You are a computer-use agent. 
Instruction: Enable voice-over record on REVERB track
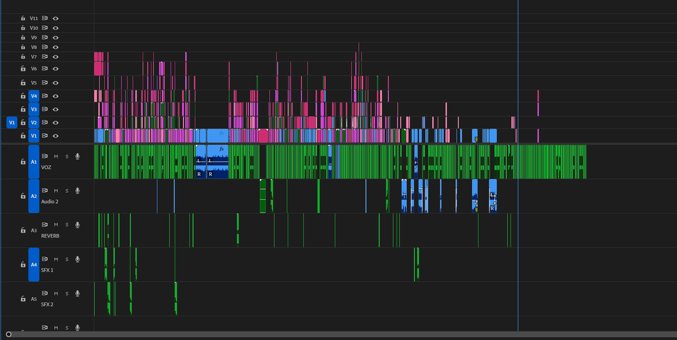[x=78, y=225]
